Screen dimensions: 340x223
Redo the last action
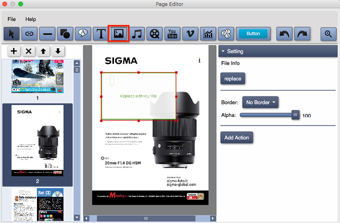[x=302, y=34]
